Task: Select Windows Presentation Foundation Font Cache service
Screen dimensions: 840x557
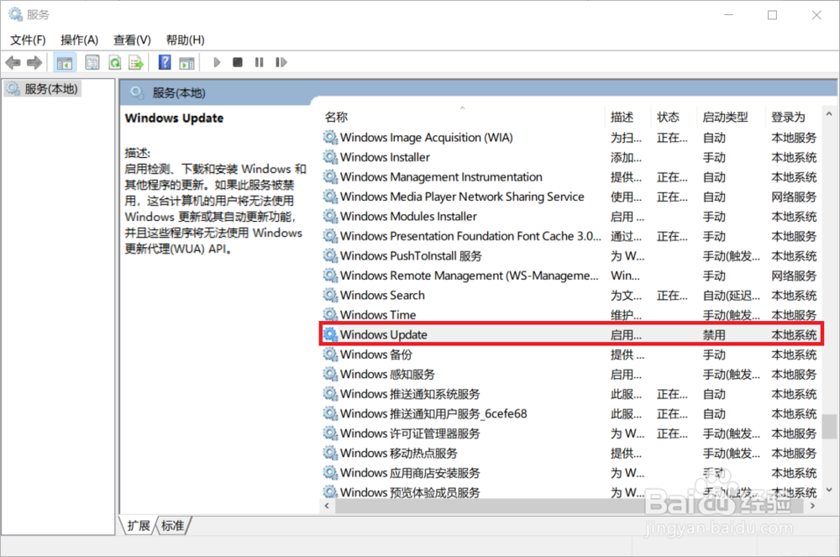Action: (x=571, y=236)
